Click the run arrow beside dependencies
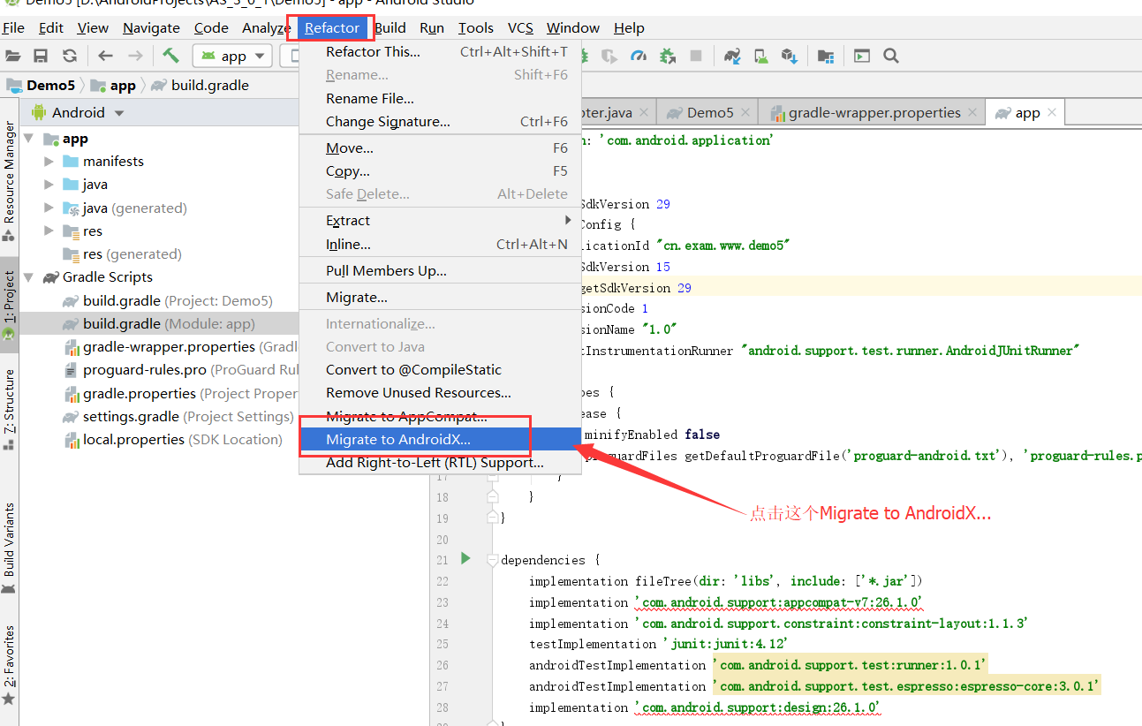 point(465,558)
